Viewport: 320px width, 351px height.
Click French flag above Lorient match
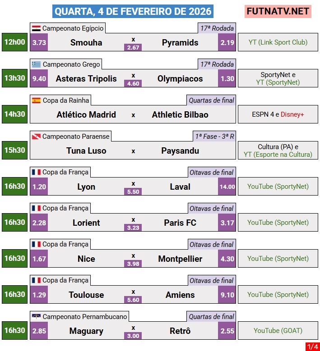(36, 209)
